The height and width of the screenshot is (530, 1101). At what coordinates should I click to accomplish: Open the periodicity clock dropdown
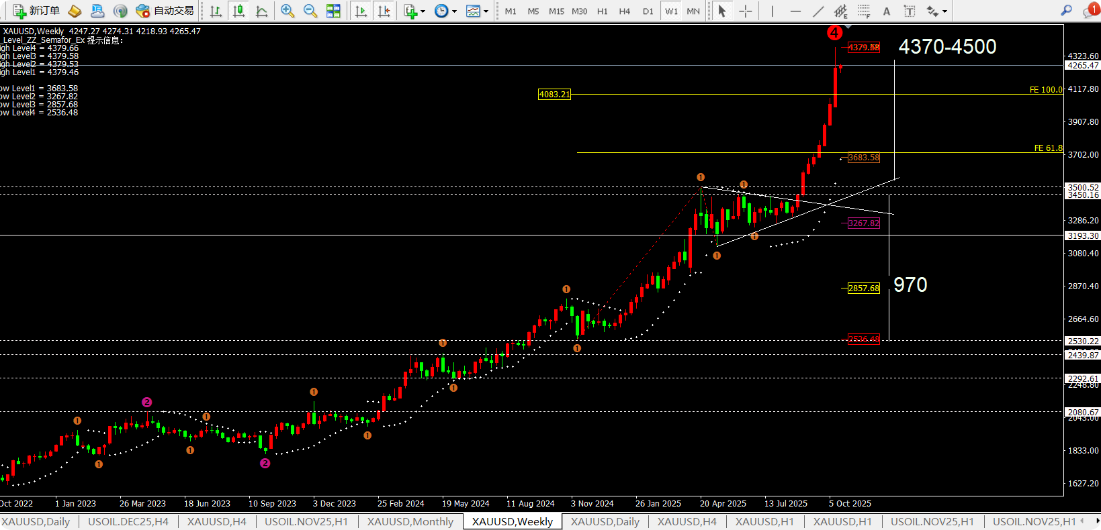click(445, 11)
